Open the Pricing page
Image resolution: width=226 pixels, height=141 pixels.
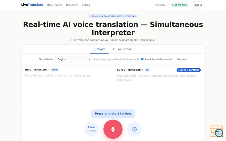point(86,5)
